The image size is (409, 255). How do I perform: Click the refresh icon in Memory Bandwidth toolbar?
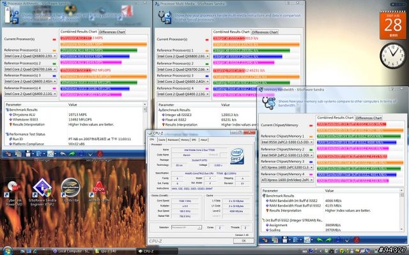point(338,240)
